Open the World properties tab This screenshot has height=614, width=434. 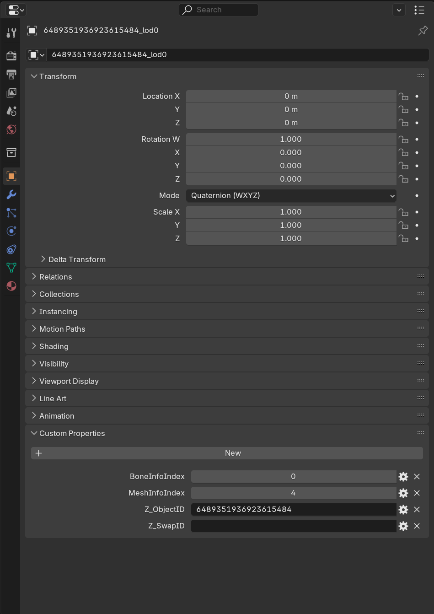11,129
